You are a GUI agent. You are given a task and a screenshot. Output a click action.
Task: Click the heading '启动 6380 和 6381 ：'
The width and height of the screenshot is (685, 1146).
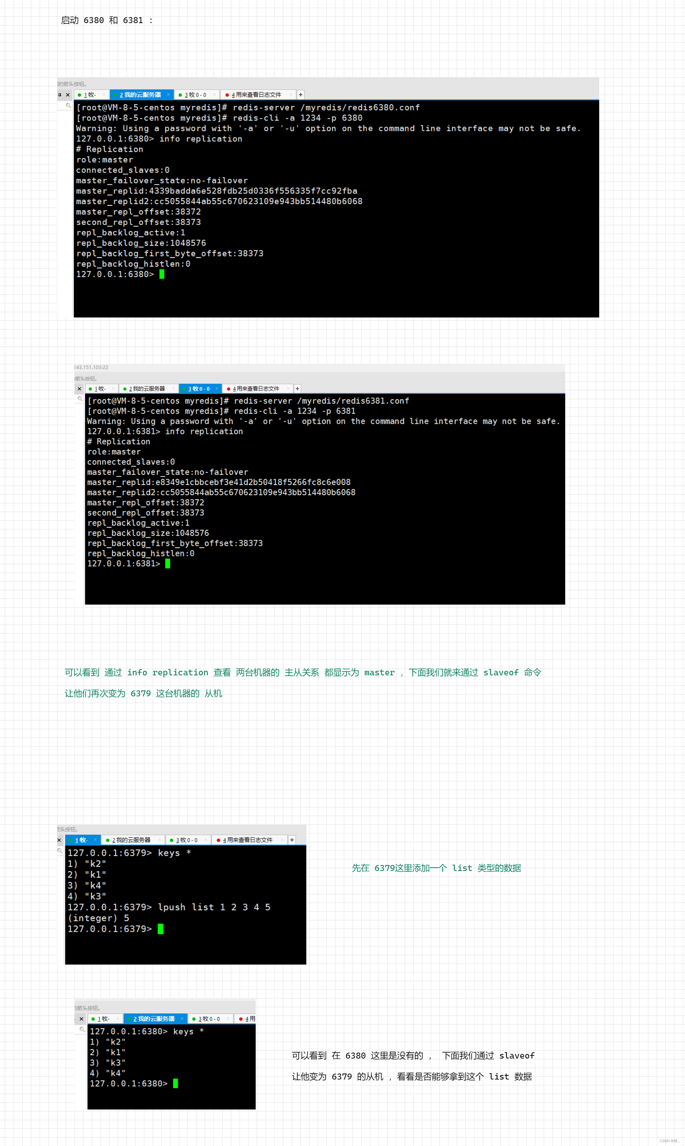click(x=107, y=20)
